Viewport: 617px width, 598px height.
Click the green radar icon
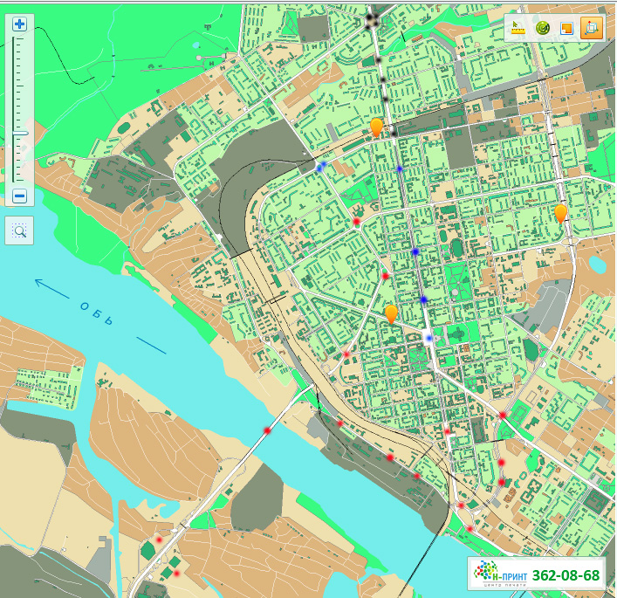pos(542,28)
